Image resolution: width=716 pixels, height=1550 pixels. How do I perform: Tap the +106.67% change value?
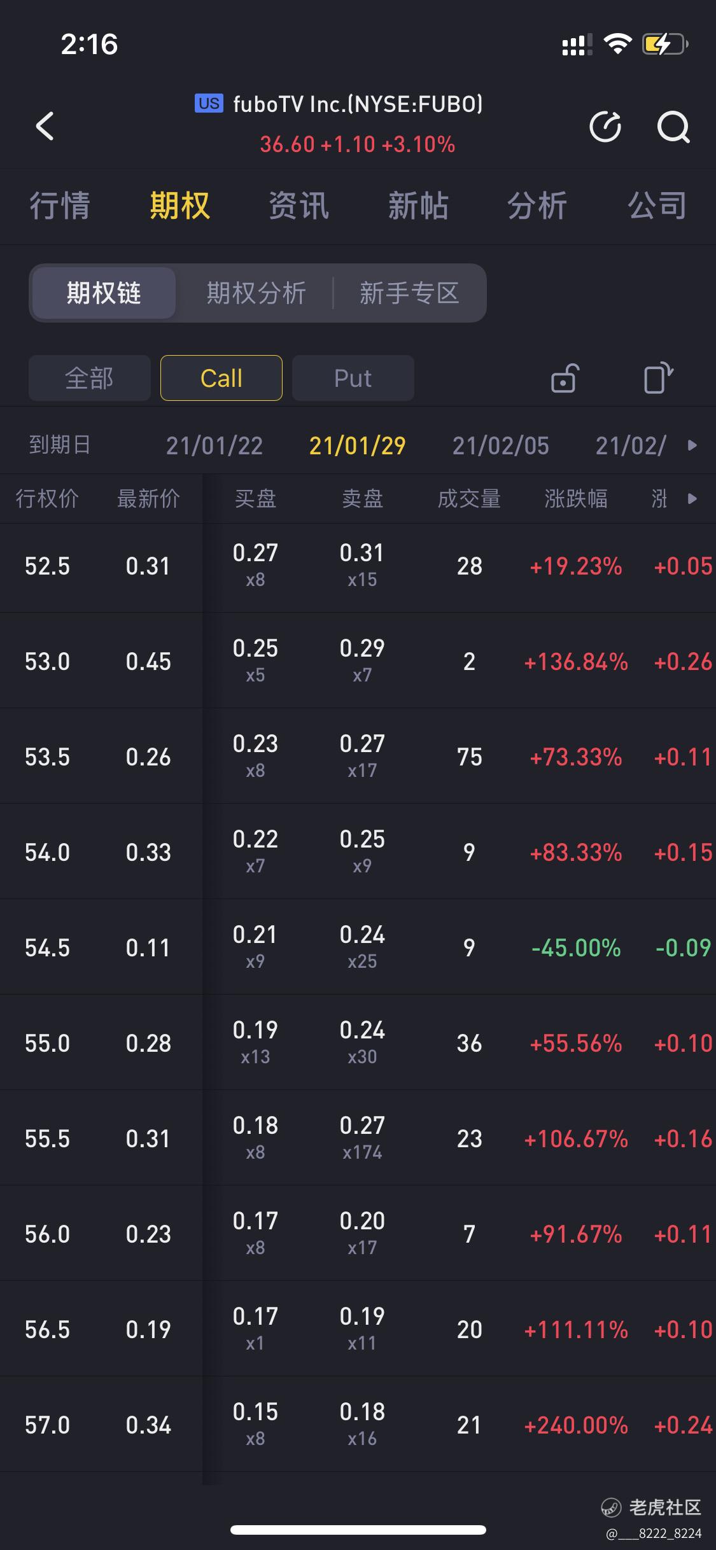point(576,1139)
